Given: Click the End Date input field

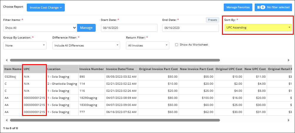Looking at the screenshot, I should tap(190, 28).
